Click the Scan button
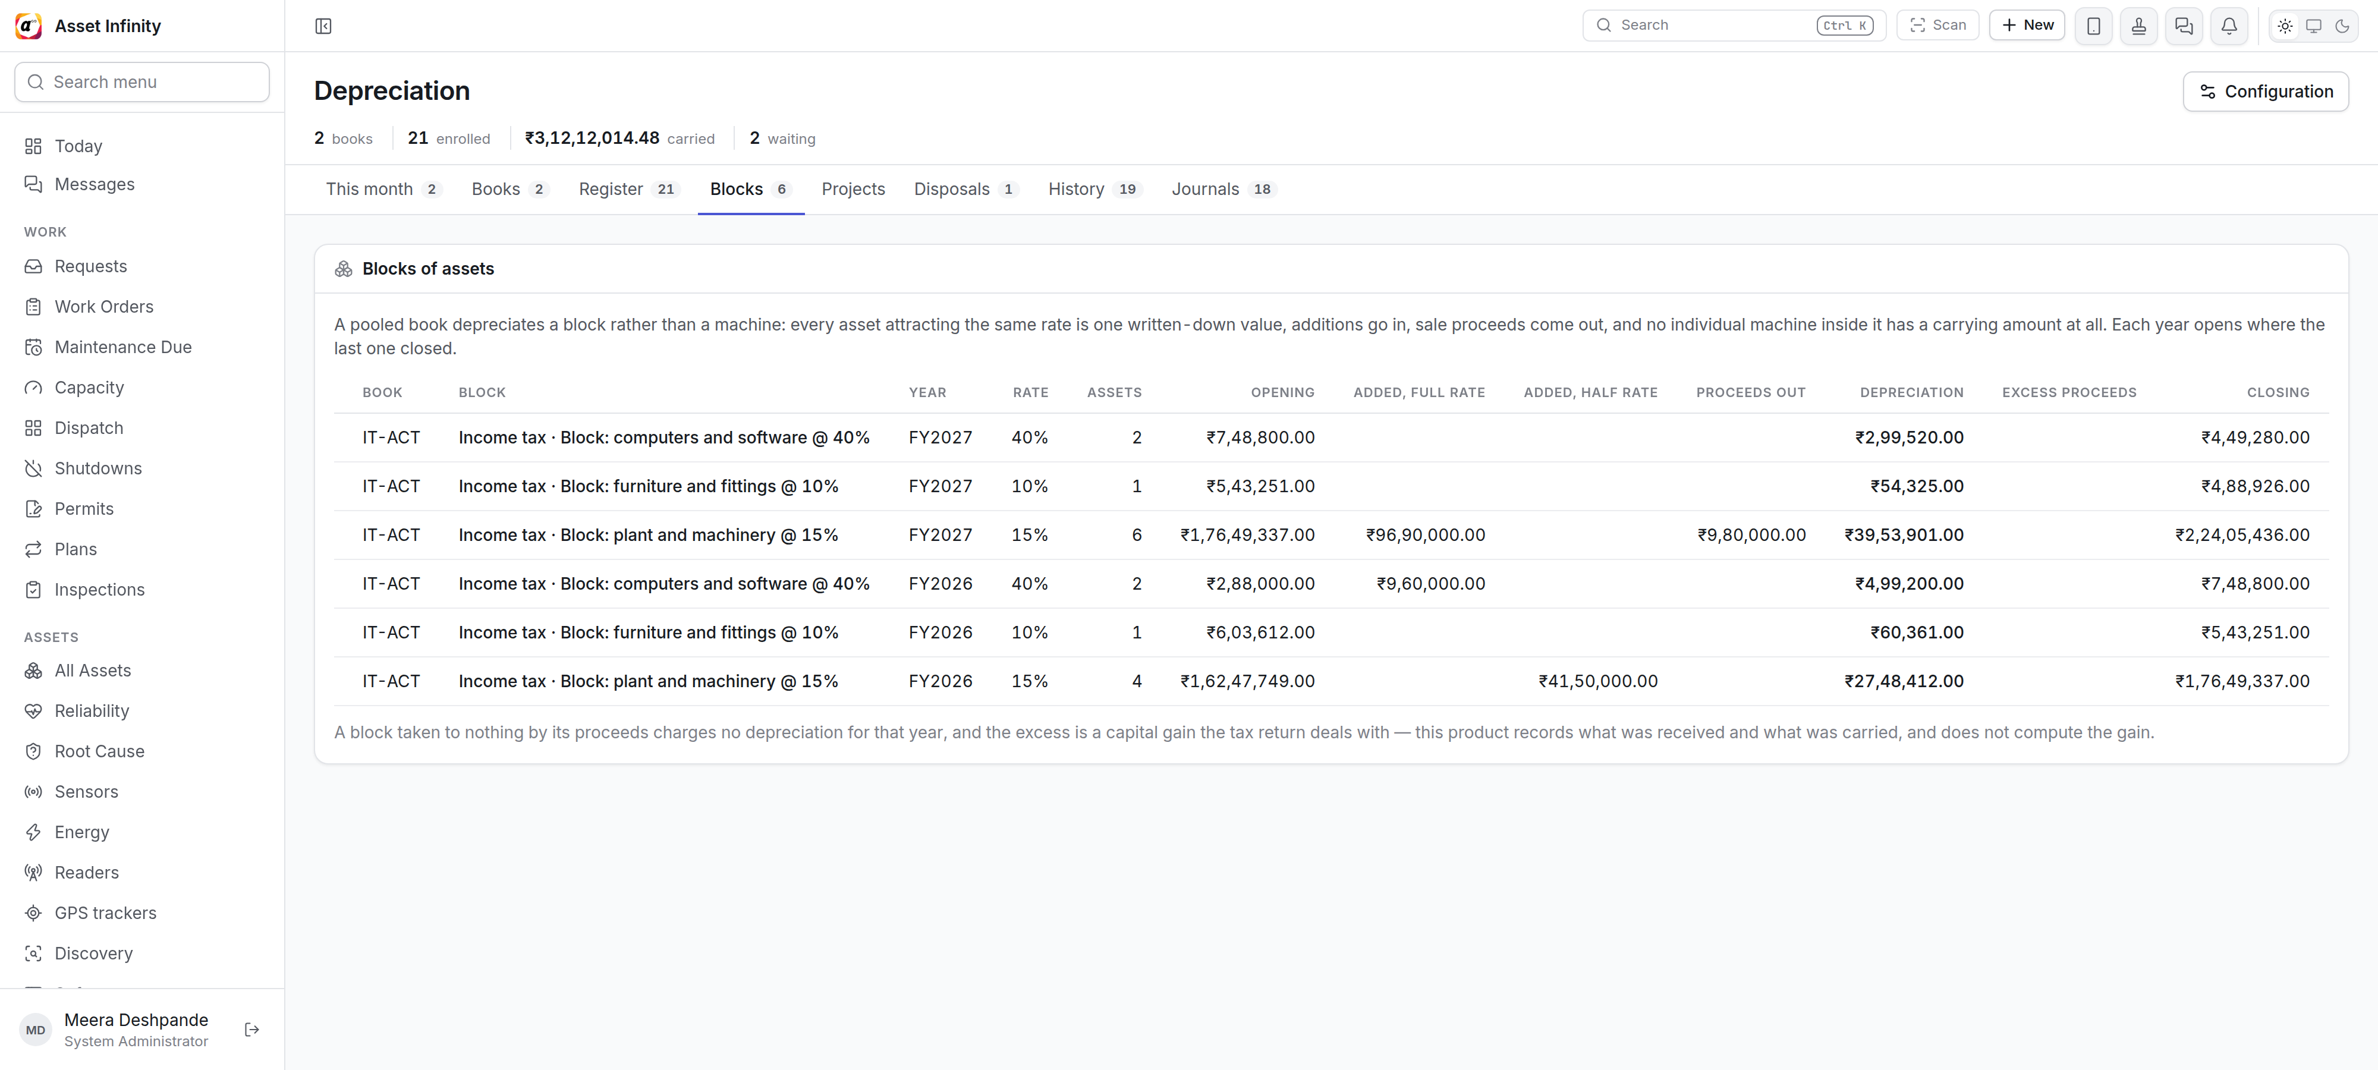This screenshot has height=1070, width=2378. (x=1937, y=25)
